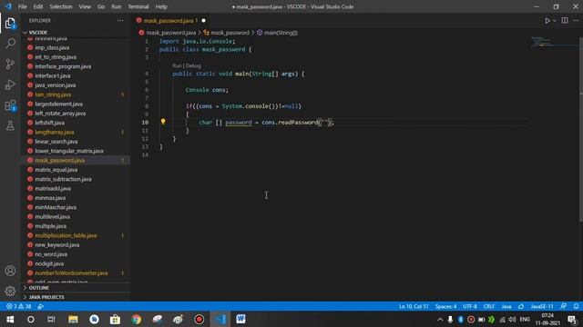This screenshot has height=327, width=583.
Task: Open the Explorer view in activity bar
Action: pos(10,24)
